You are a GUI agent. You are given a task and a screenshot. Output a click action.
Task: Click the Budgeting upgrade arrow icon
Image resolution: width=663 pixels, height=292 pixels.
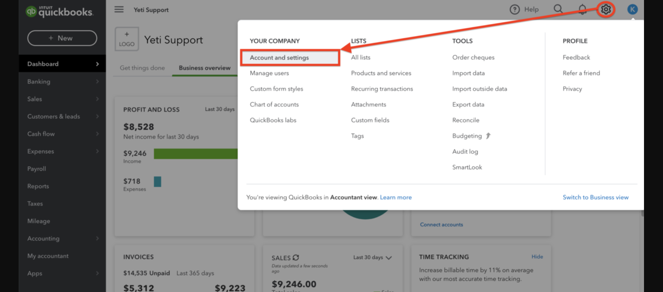point(488,136)
